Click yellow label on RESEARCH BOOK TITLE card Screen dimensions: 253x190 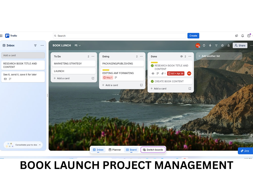pos(154,62)
